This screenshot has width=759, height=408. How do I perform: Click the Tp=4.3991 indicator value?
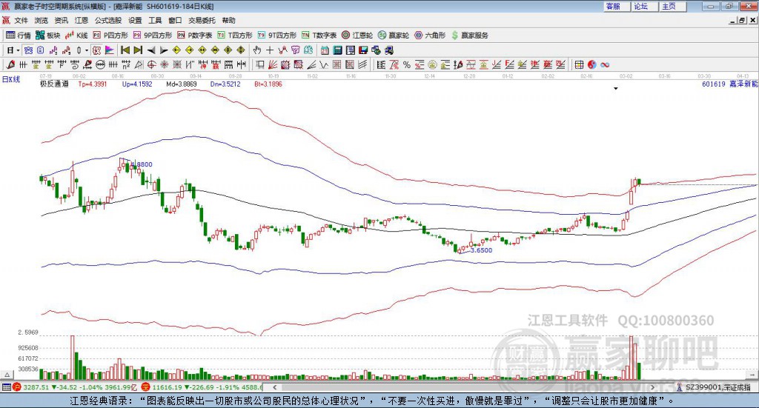93,84
